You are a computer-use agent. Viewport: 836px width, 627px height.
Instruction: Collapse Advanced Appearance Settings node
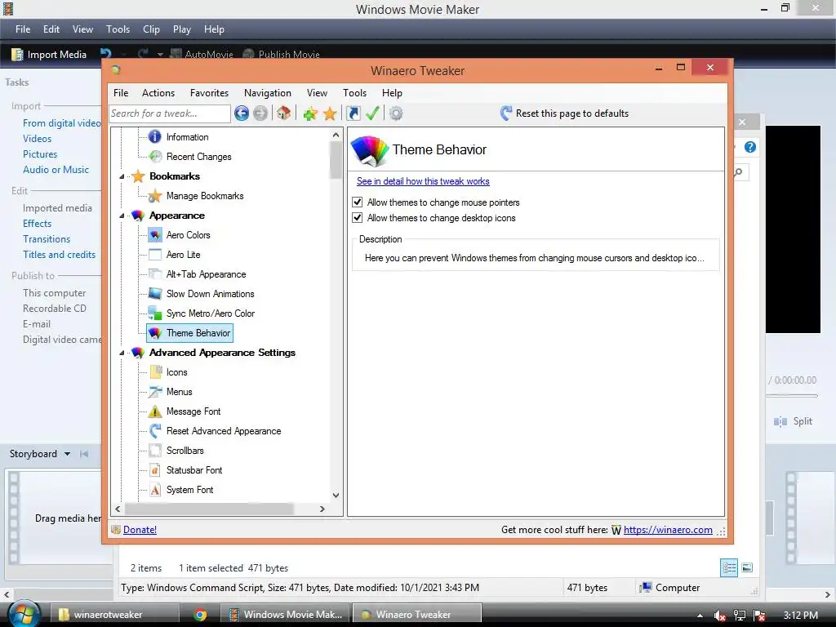122,353
